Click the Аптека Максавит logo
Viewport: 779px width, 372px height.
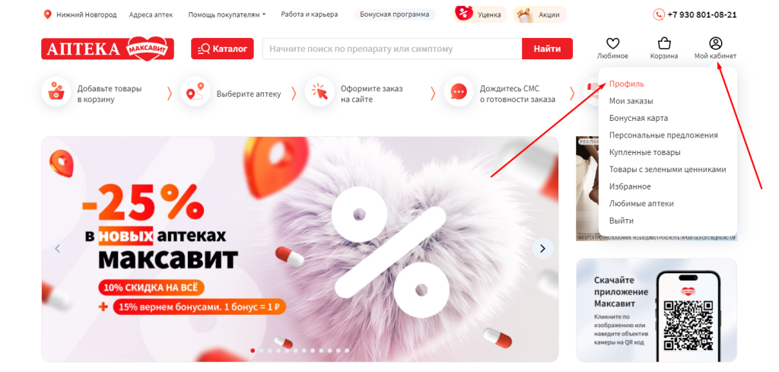click(107, 49)
